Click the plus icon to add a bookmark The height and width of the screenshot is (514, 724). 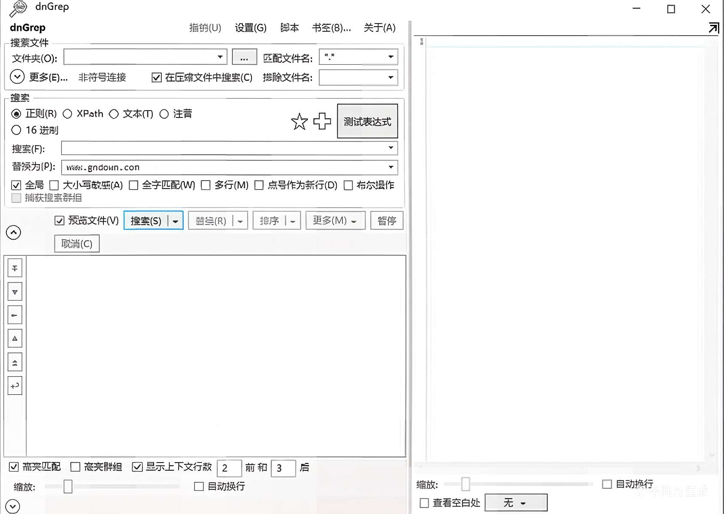pyautogui.click(x=321, y=121)
